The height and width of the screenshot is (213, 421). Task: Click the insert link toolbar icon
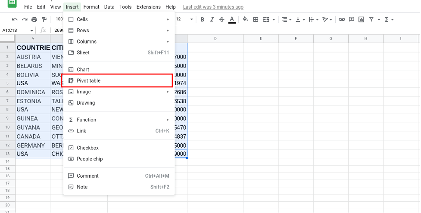click(x=342, y=19)
